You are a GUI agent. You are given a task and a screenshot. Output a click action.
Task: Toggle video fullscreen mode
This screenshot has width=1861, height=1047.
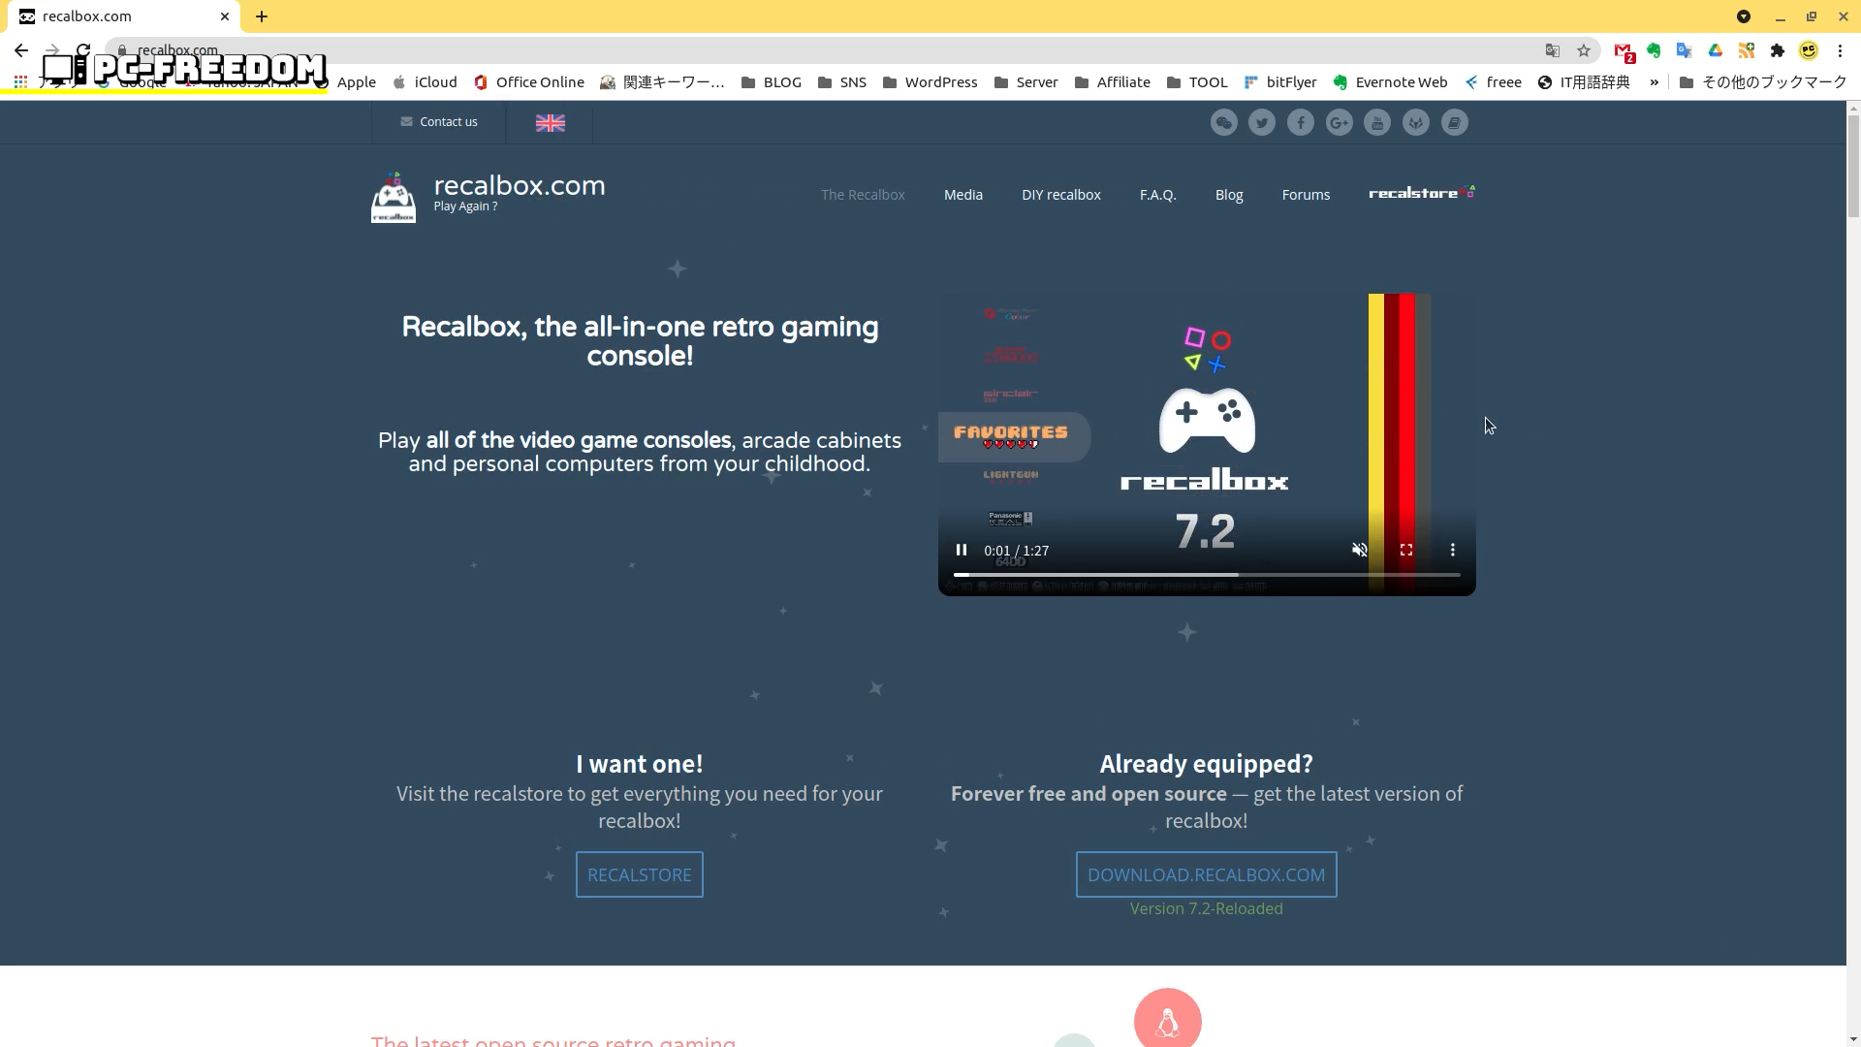1405,550
